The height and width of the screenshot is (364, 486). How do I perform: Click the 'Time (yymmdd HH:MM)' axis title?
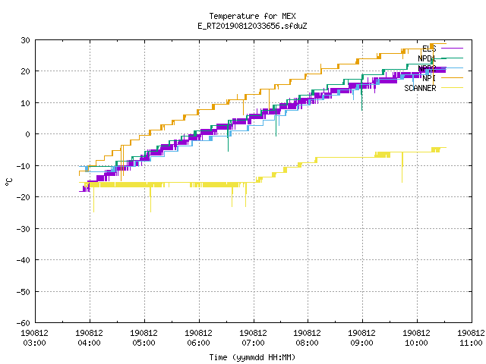coord(252,357)
